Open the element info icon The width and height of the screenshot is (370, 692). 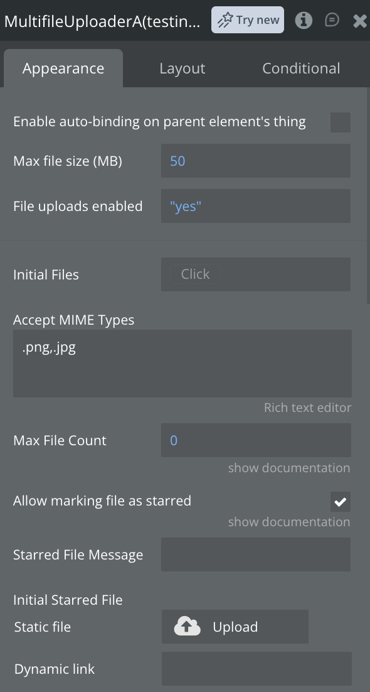click(x=304, y=20)
